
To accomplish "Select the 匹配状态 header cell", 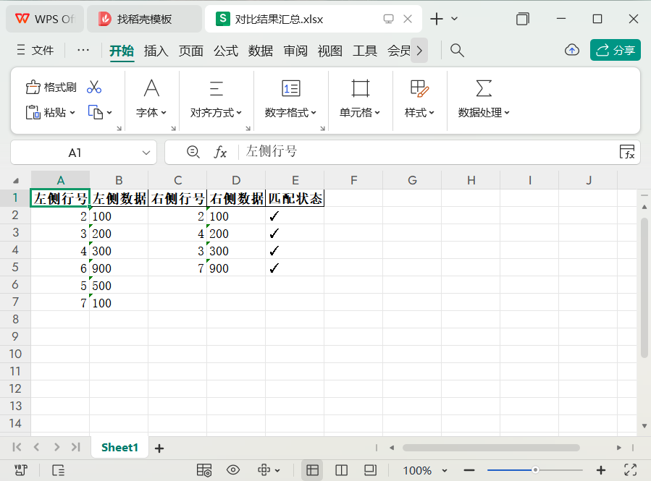I will (x=295, y=198).
